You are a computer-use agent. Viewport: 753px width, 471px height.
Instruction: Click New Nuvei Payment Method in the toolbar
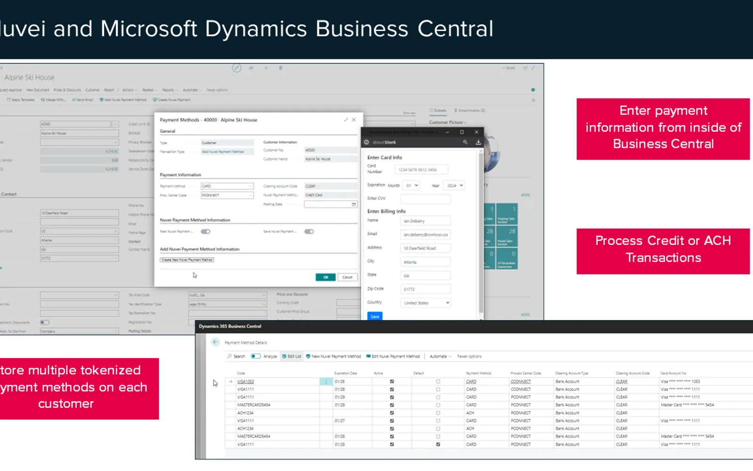point(333,357)
